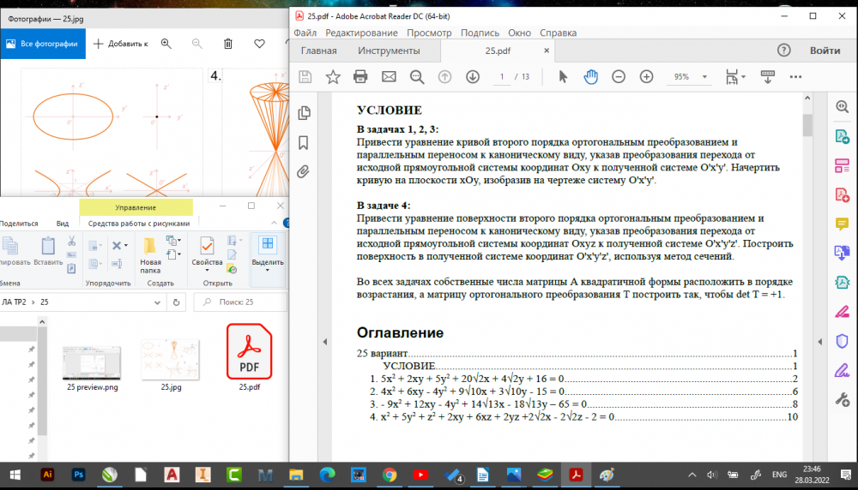Print the PDF using the printer icon
Viewport: 858px width, 490px height.
click(x=360, y=77)
